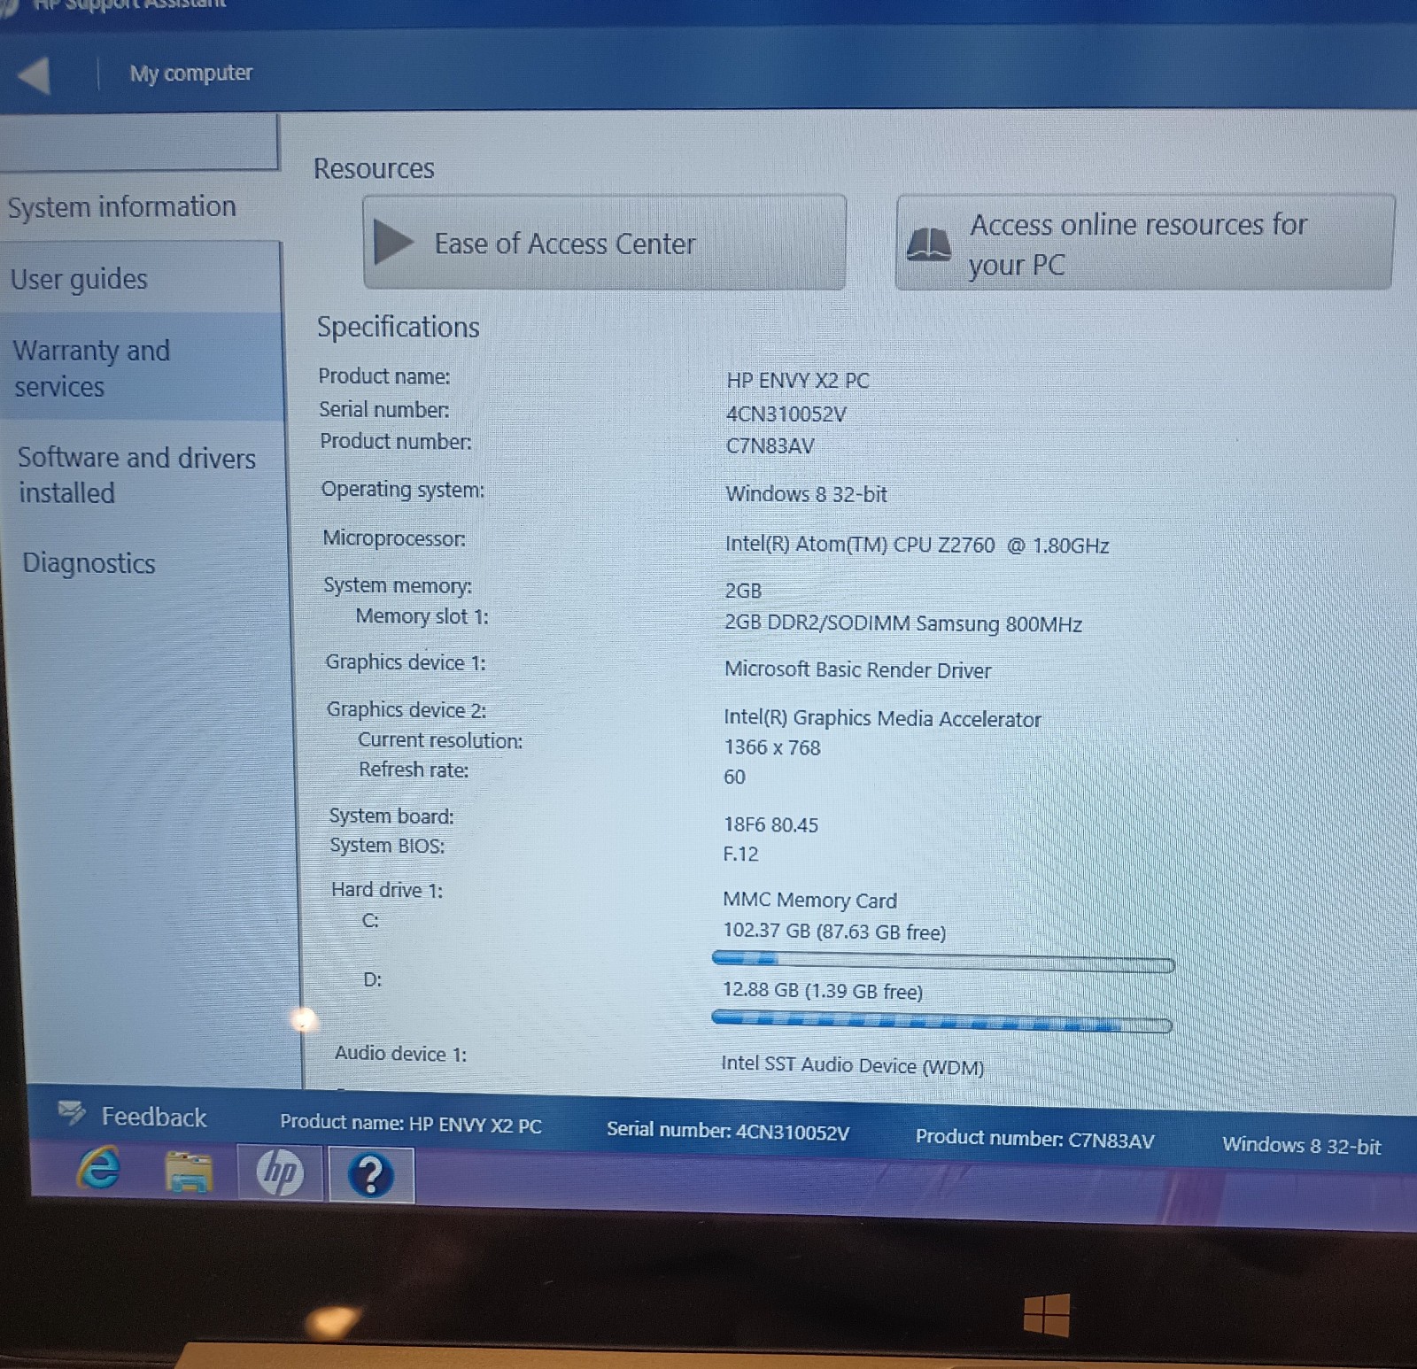The image size is (1417, 1369).
Task: Click the D: drive usage bar
Action: pyautogui.click(x=941, y=1022)
